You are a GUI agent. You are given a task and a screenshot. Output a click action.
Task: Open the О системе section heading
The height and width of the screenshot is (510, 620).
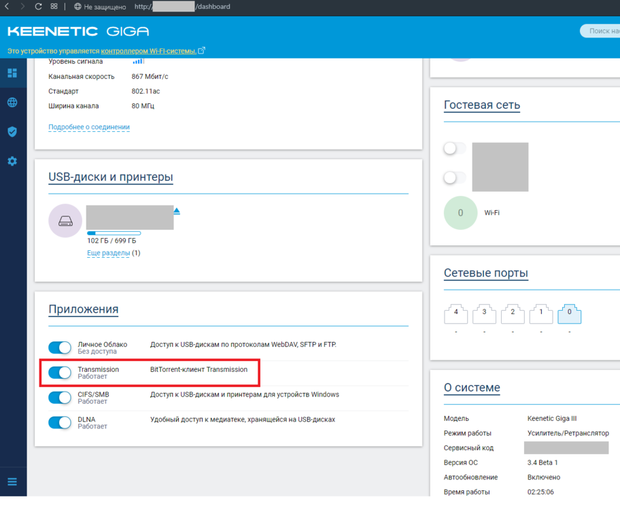click(x=472, y=388)
